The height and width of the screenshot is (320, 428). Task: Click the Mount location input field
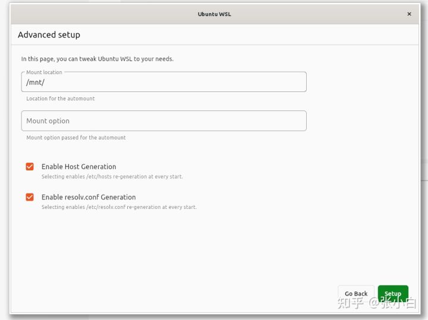(x=164, y=82)
